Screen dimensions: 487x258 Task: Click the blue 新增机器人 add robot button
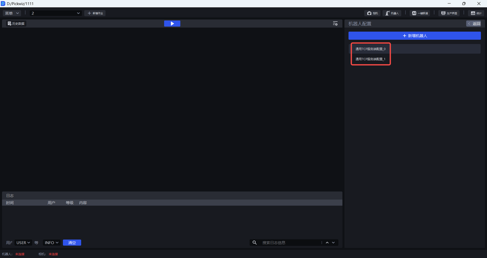tap(414, 36)
